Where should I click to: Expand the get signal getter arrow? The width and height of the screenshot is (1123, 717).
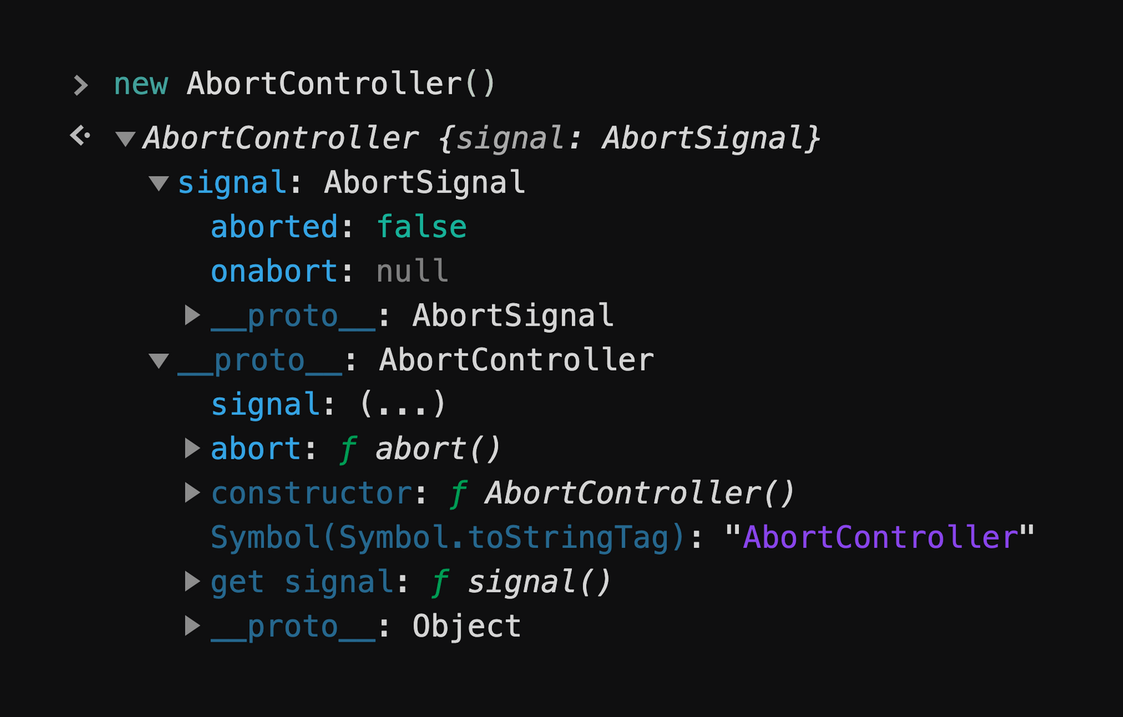(192, 582)
